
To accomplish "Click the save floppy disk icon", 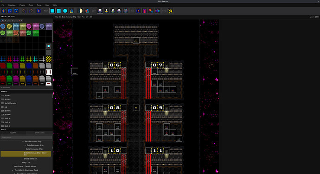I will tap(16, 11).
